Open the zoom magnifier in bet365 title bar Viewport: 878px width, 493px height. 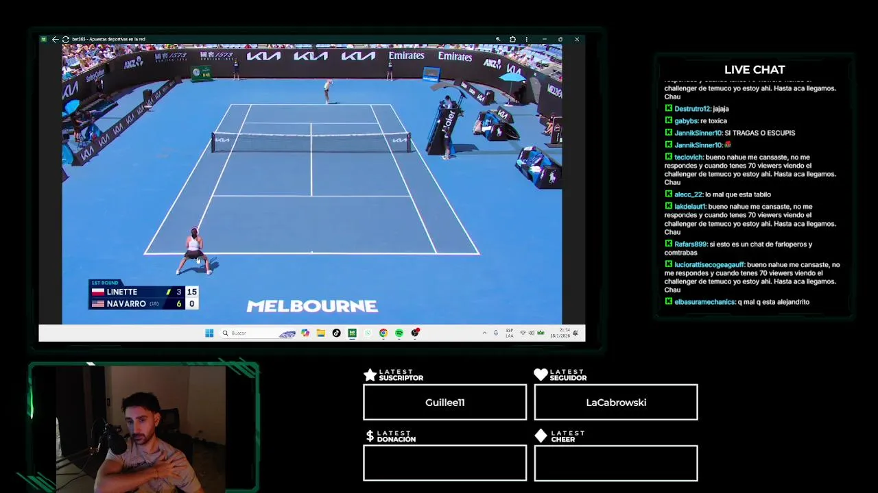click(x=498, y=39)
